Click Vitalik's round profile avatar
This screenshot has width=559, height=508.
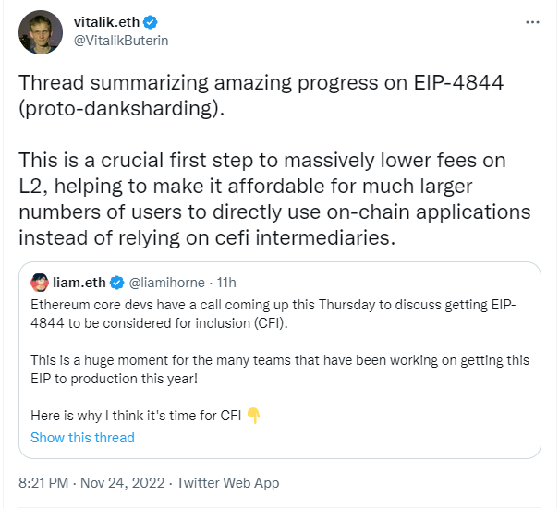coord(41,32)
